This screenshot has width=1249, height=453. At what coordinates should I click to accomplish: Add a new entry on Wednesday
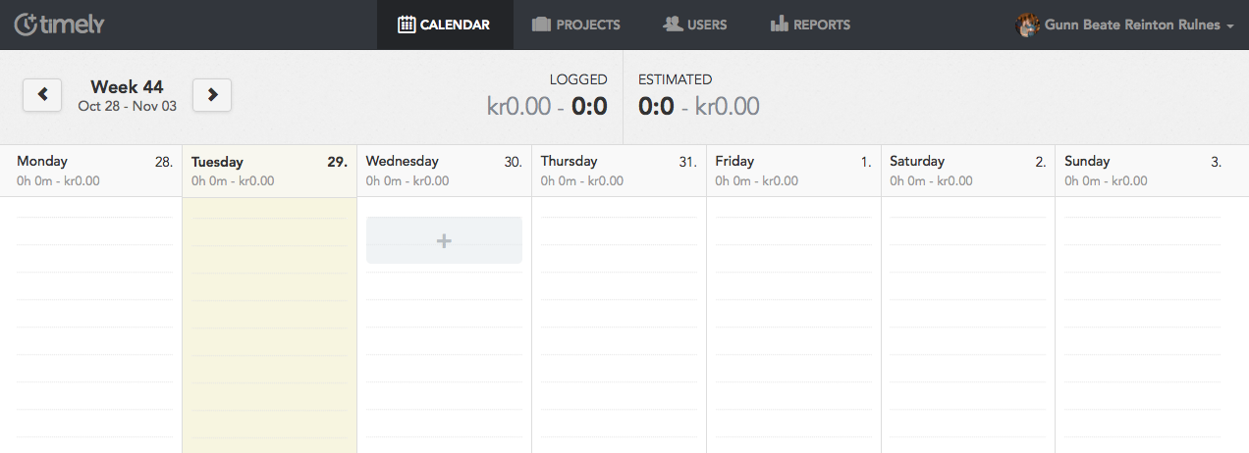[x=444, y=240]
